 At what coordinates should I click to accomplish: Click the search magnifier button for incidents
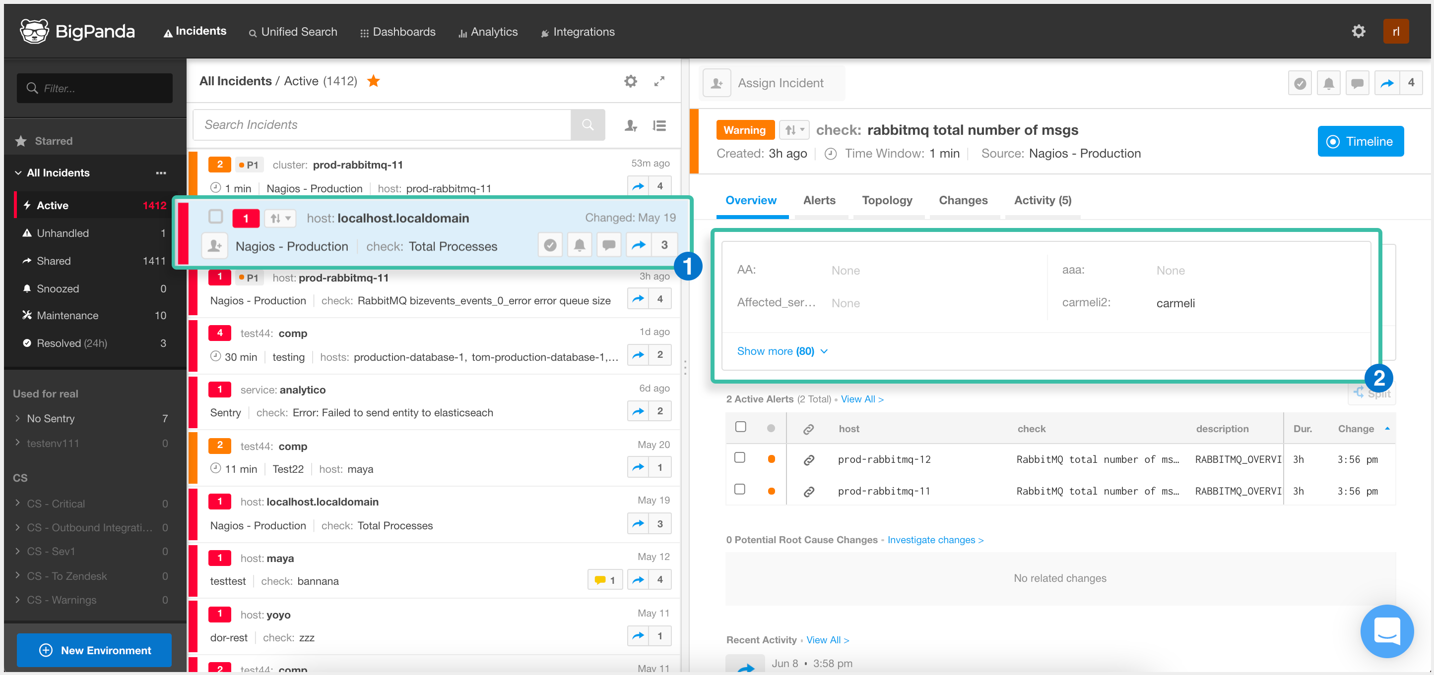[x=587, y=124]
